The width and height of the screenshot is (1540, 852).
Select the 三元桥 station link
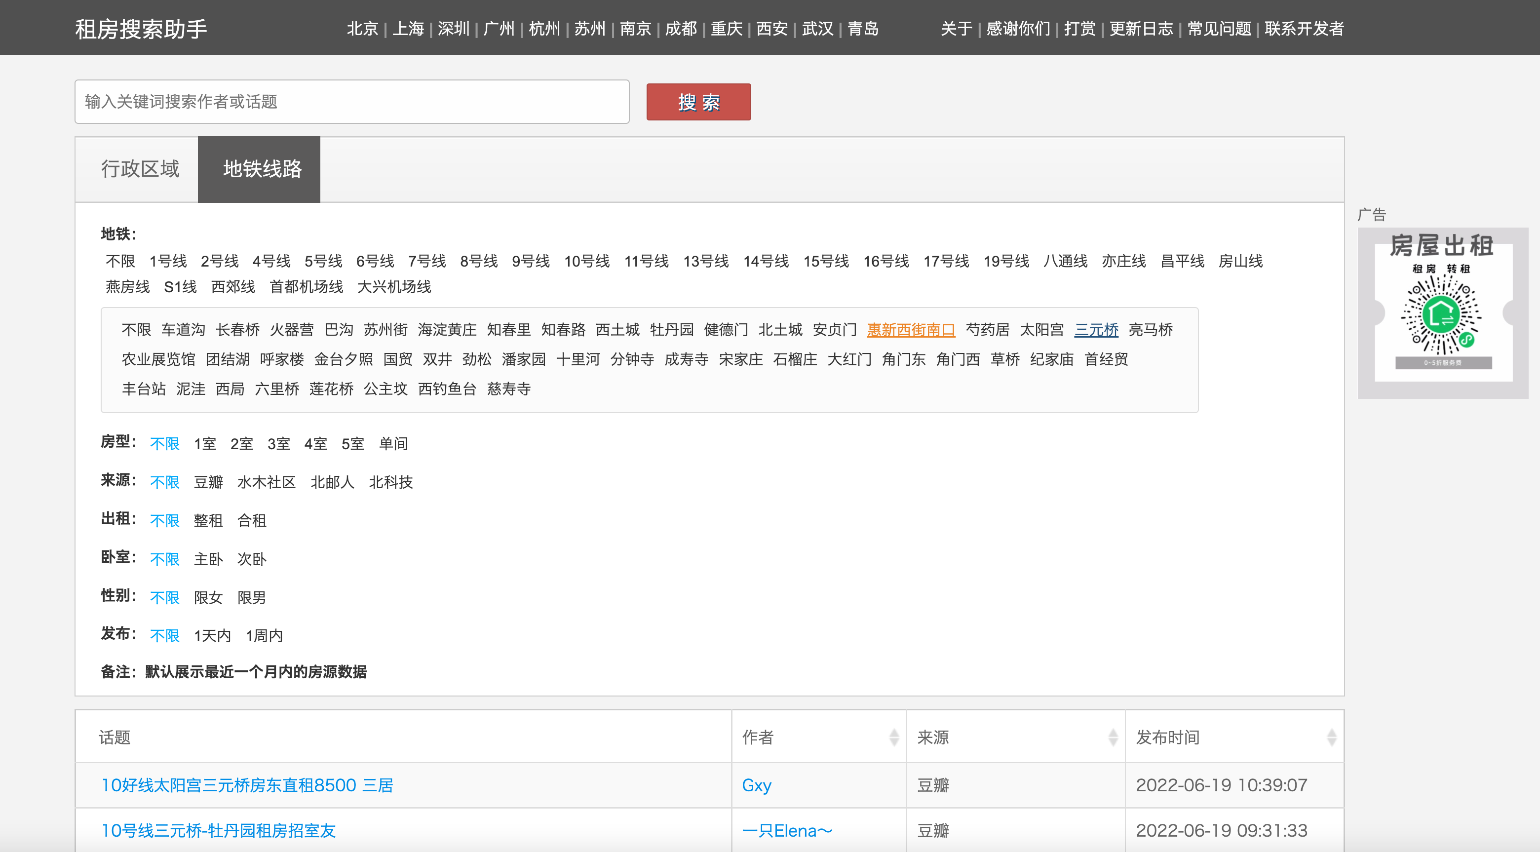tap(1096, 330)
